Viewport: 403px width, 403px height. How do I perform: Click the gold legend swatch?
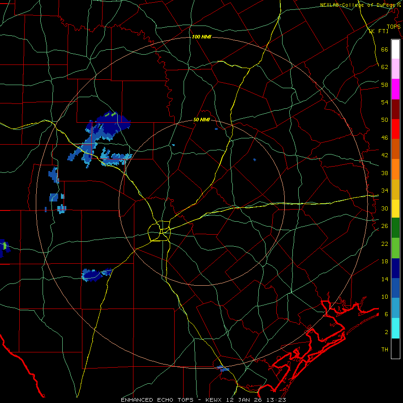click(x=395, y=189)
